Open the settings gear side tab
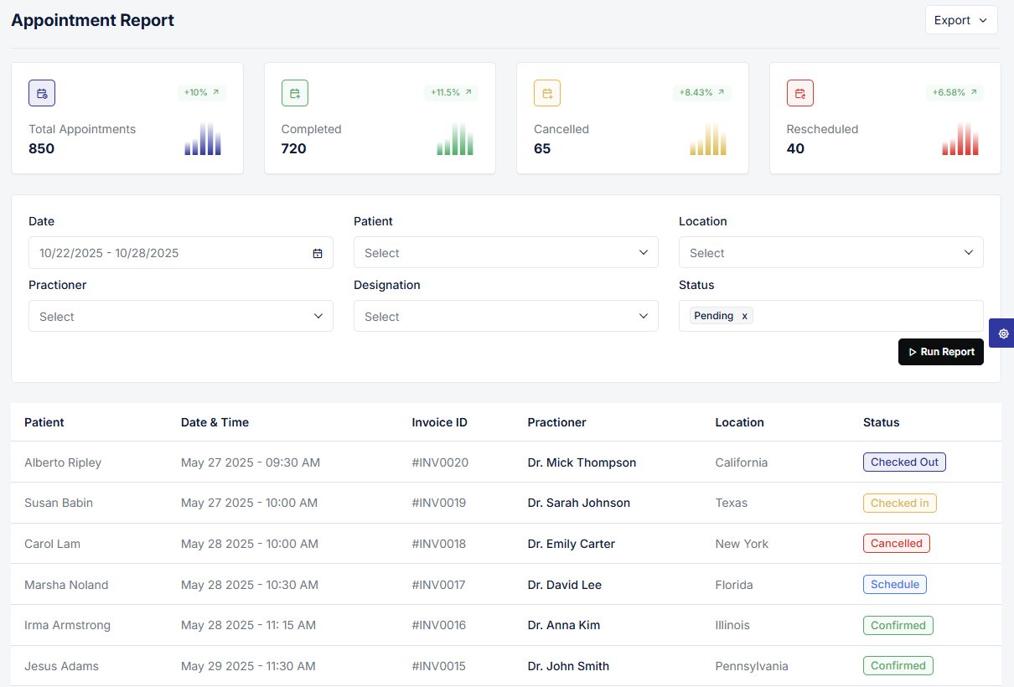1014x687 pixels. click(1003, 333)
